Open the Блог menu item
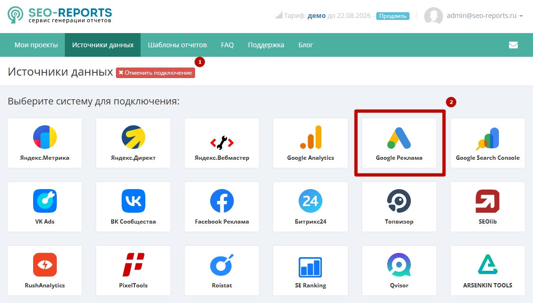Image resolution: width=533 pixels, height=303 pixels. [306, 45]
